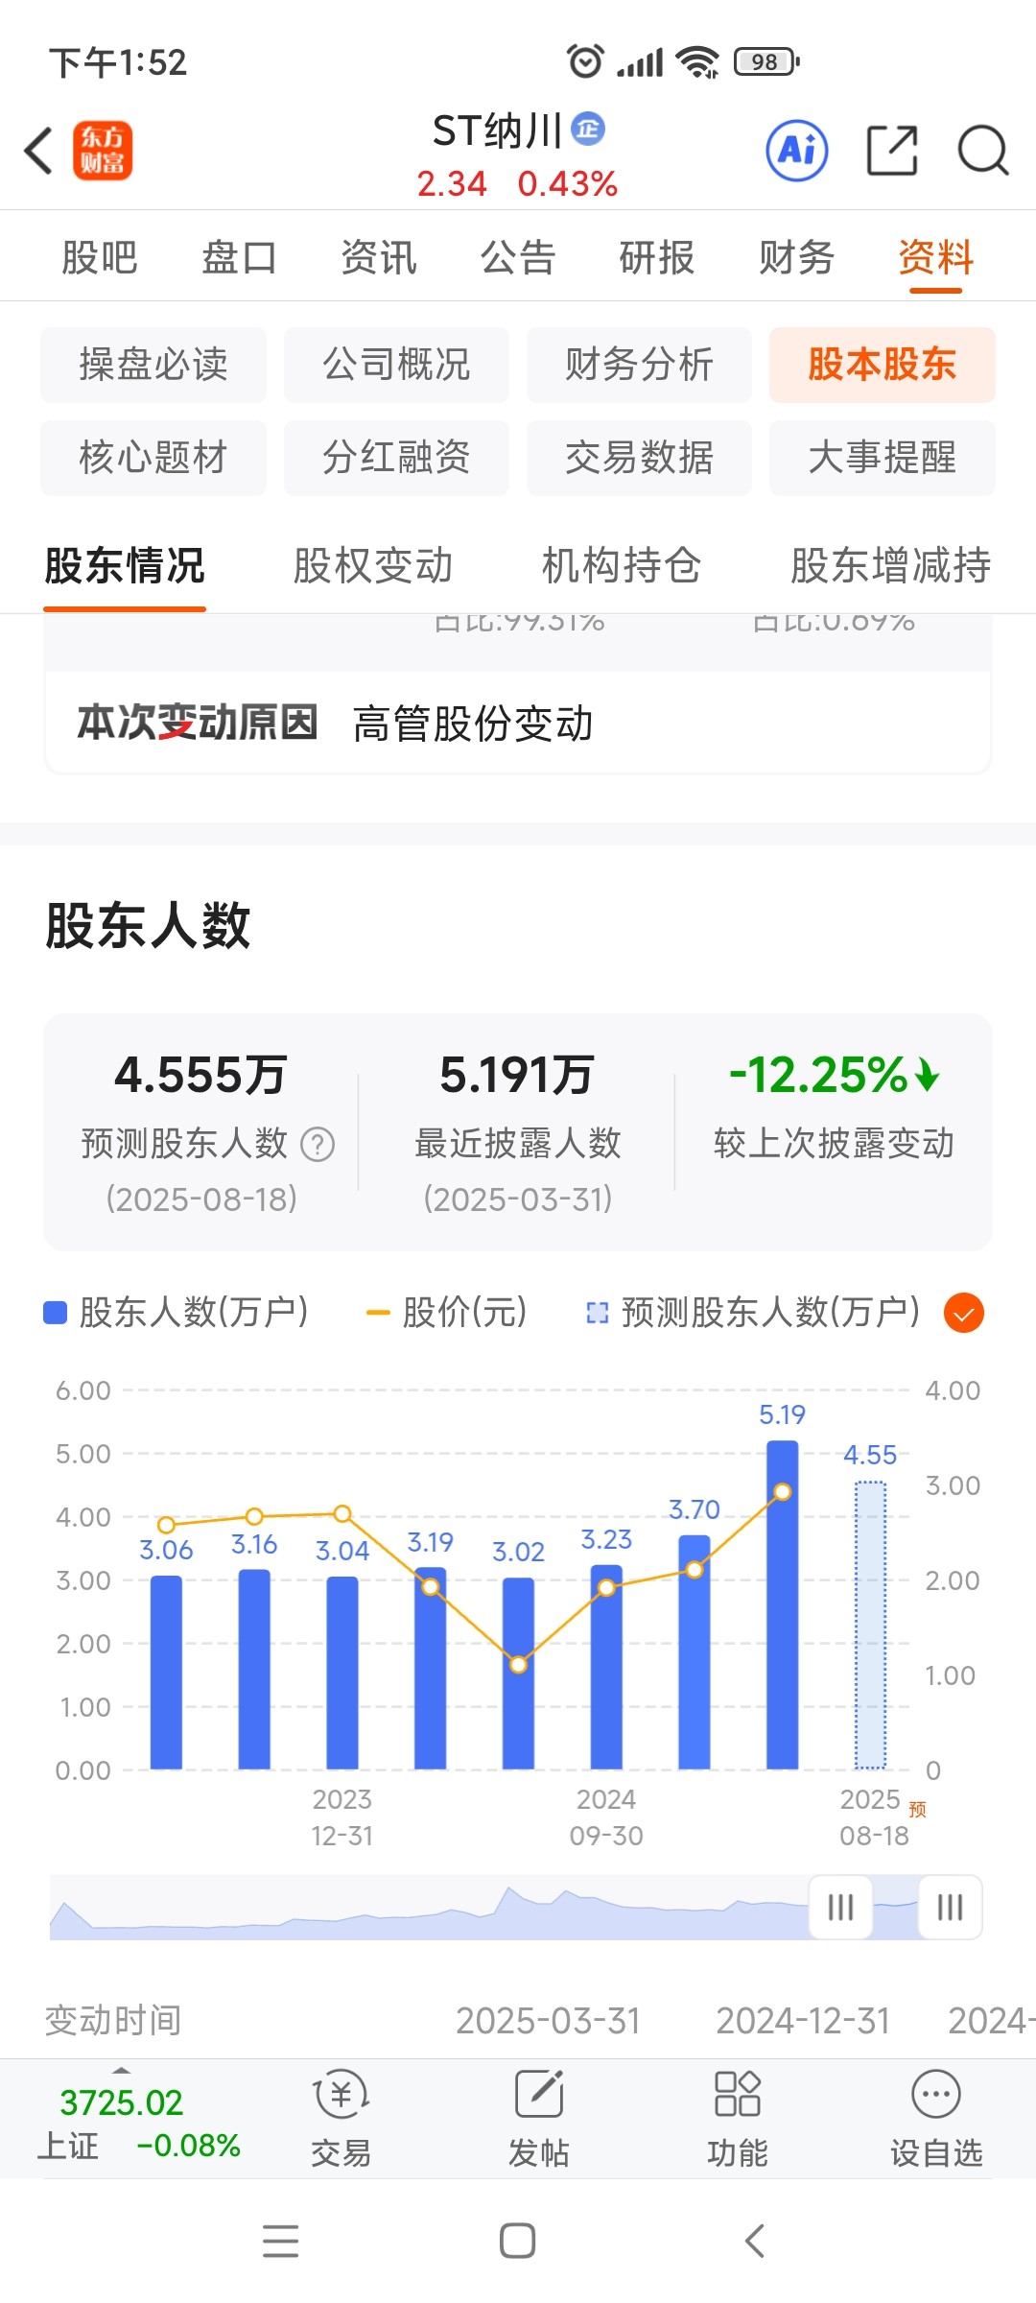This screenshot has width=1036, height=2303.
Task: Tap the Android home square button
Action: point(518,2241)
